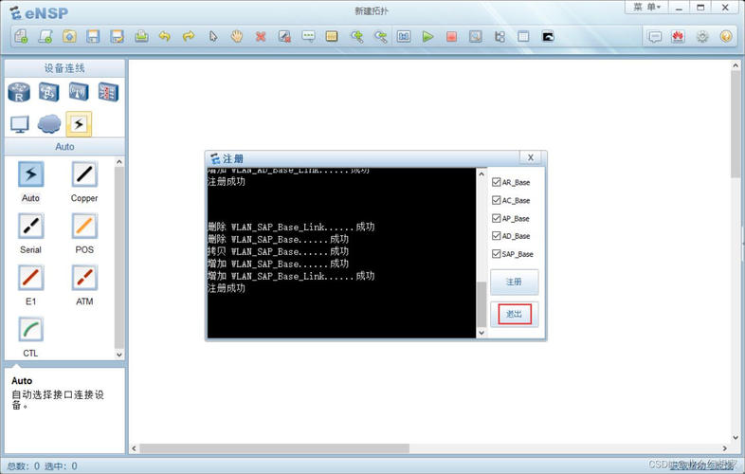Select the PC terminal device category

[x=20, y=124]
